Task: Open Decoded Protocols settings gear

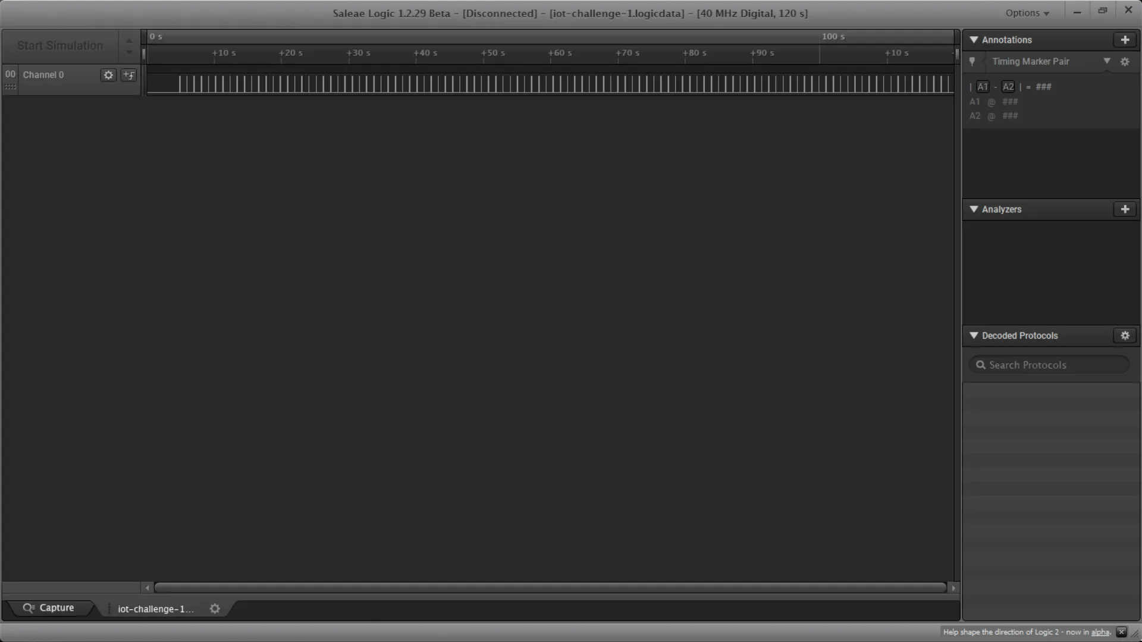Action: pos(1125,335)
